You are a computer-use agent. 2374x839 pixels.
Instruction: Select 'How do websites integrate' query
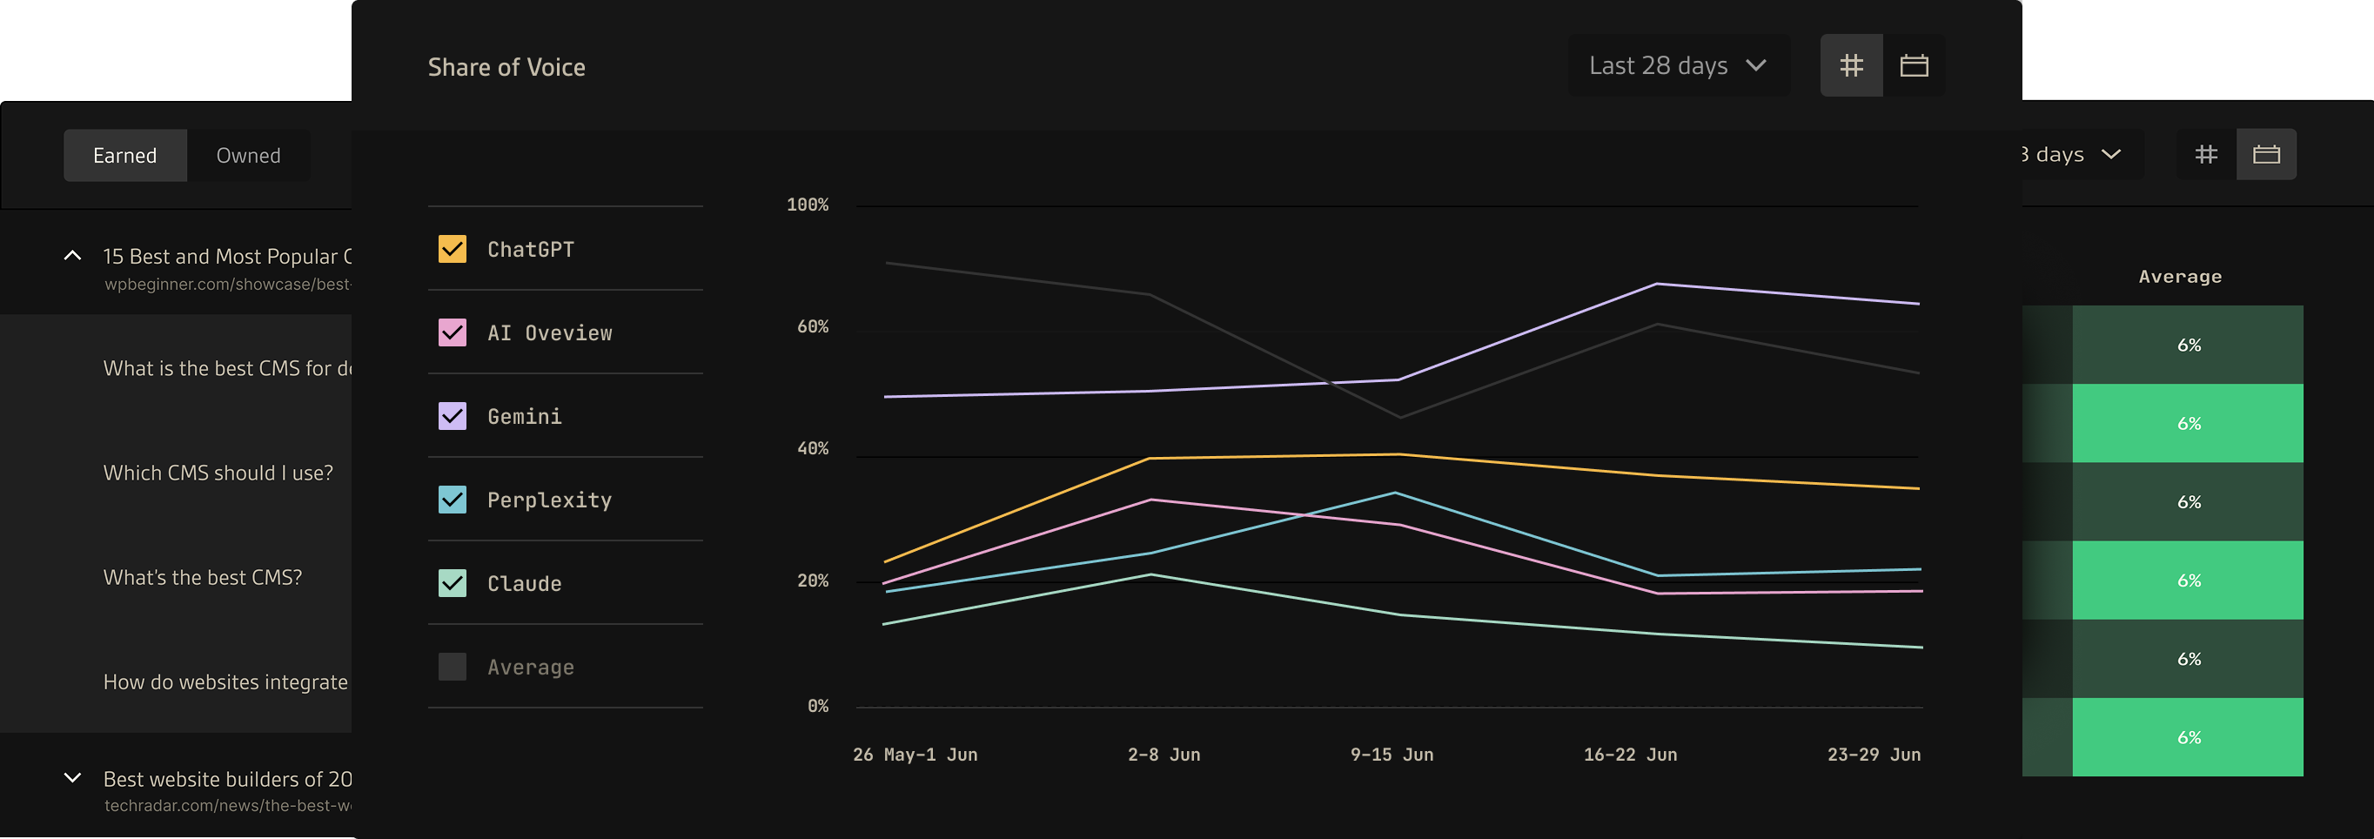click(225, 681)
